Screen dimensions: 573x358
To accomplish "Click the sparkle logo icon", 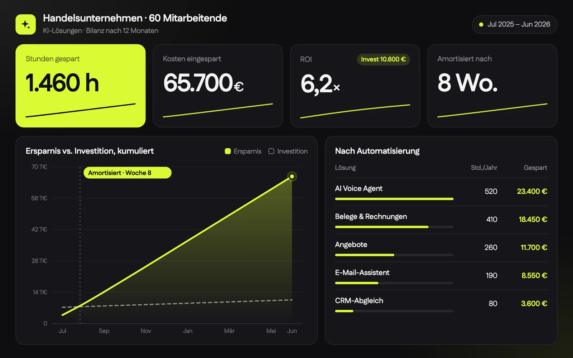I will pos(25,24).
